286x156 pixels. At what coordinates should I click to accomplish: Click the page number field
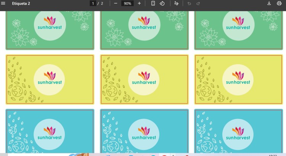click(x=93, y=3)
